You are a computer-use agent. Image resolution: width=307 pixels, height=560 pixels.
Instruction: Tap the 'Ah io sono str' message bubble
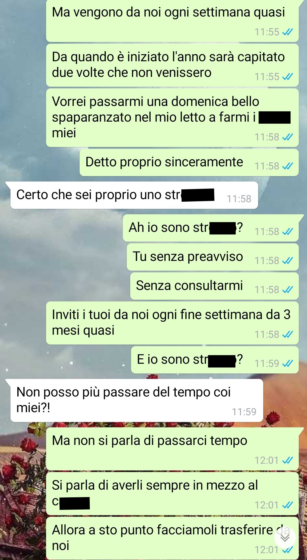point(211,228)
